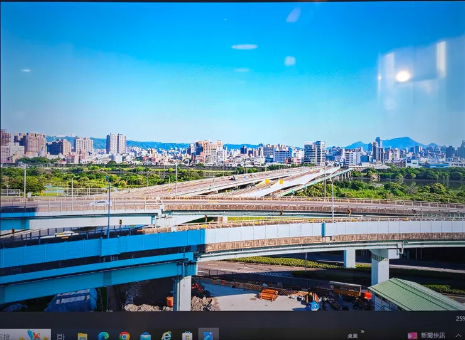The width and height of the screenshot is (465, 340).
Task: Expand the 桌面 toolbar double-chevron
Action: (x=363, y=332)
